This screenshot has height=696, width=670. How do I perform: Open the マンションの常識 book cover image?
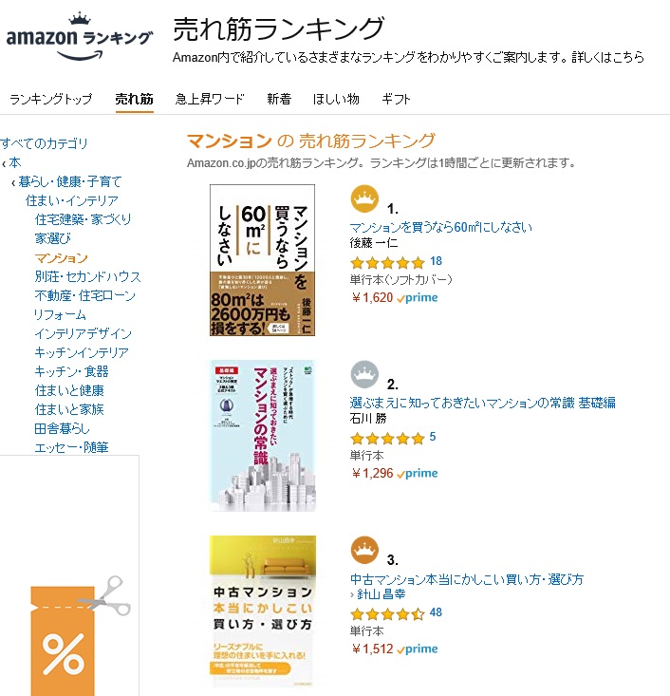coord(262,436)
